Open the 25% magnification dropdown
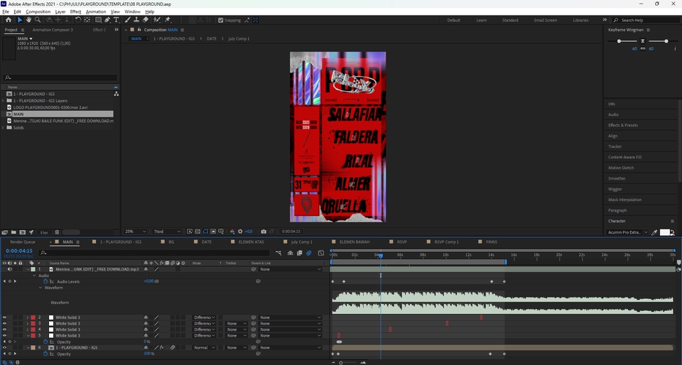 135,231
